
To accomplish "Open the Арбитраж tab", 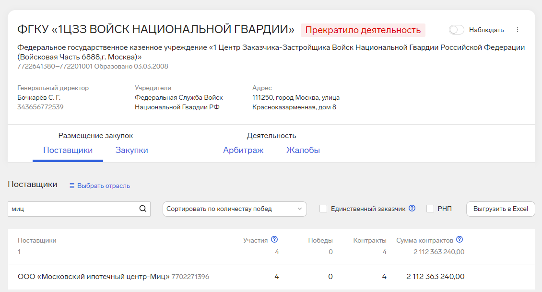I will coord(243,151).
